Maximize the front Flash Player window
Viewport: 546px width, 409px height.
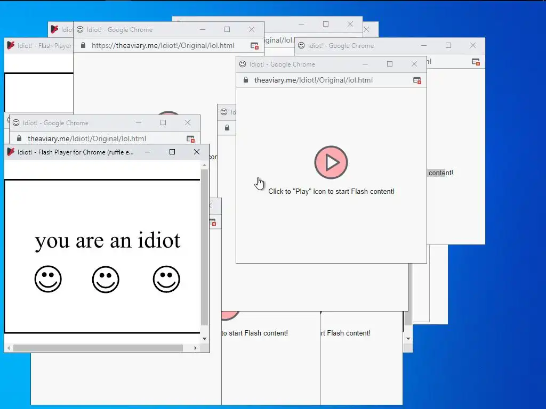[x=172, y=152]
